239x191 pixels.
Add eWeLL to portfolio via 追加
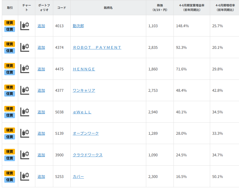point(41,112)
